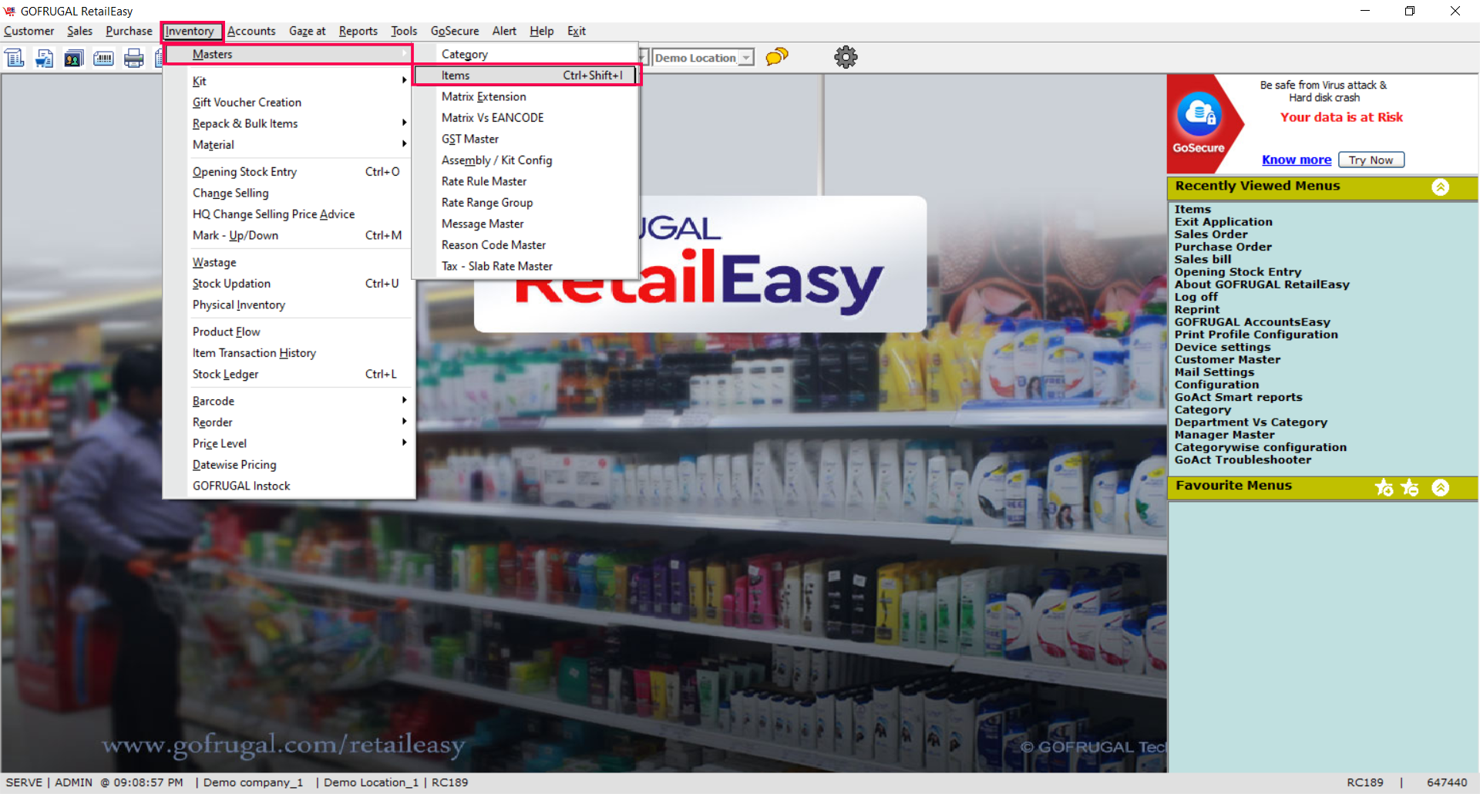Select HQ Change Selling Price Advice
Image resolution: width=1480 pixels, height=794 pixels.
tap(289, 214)
